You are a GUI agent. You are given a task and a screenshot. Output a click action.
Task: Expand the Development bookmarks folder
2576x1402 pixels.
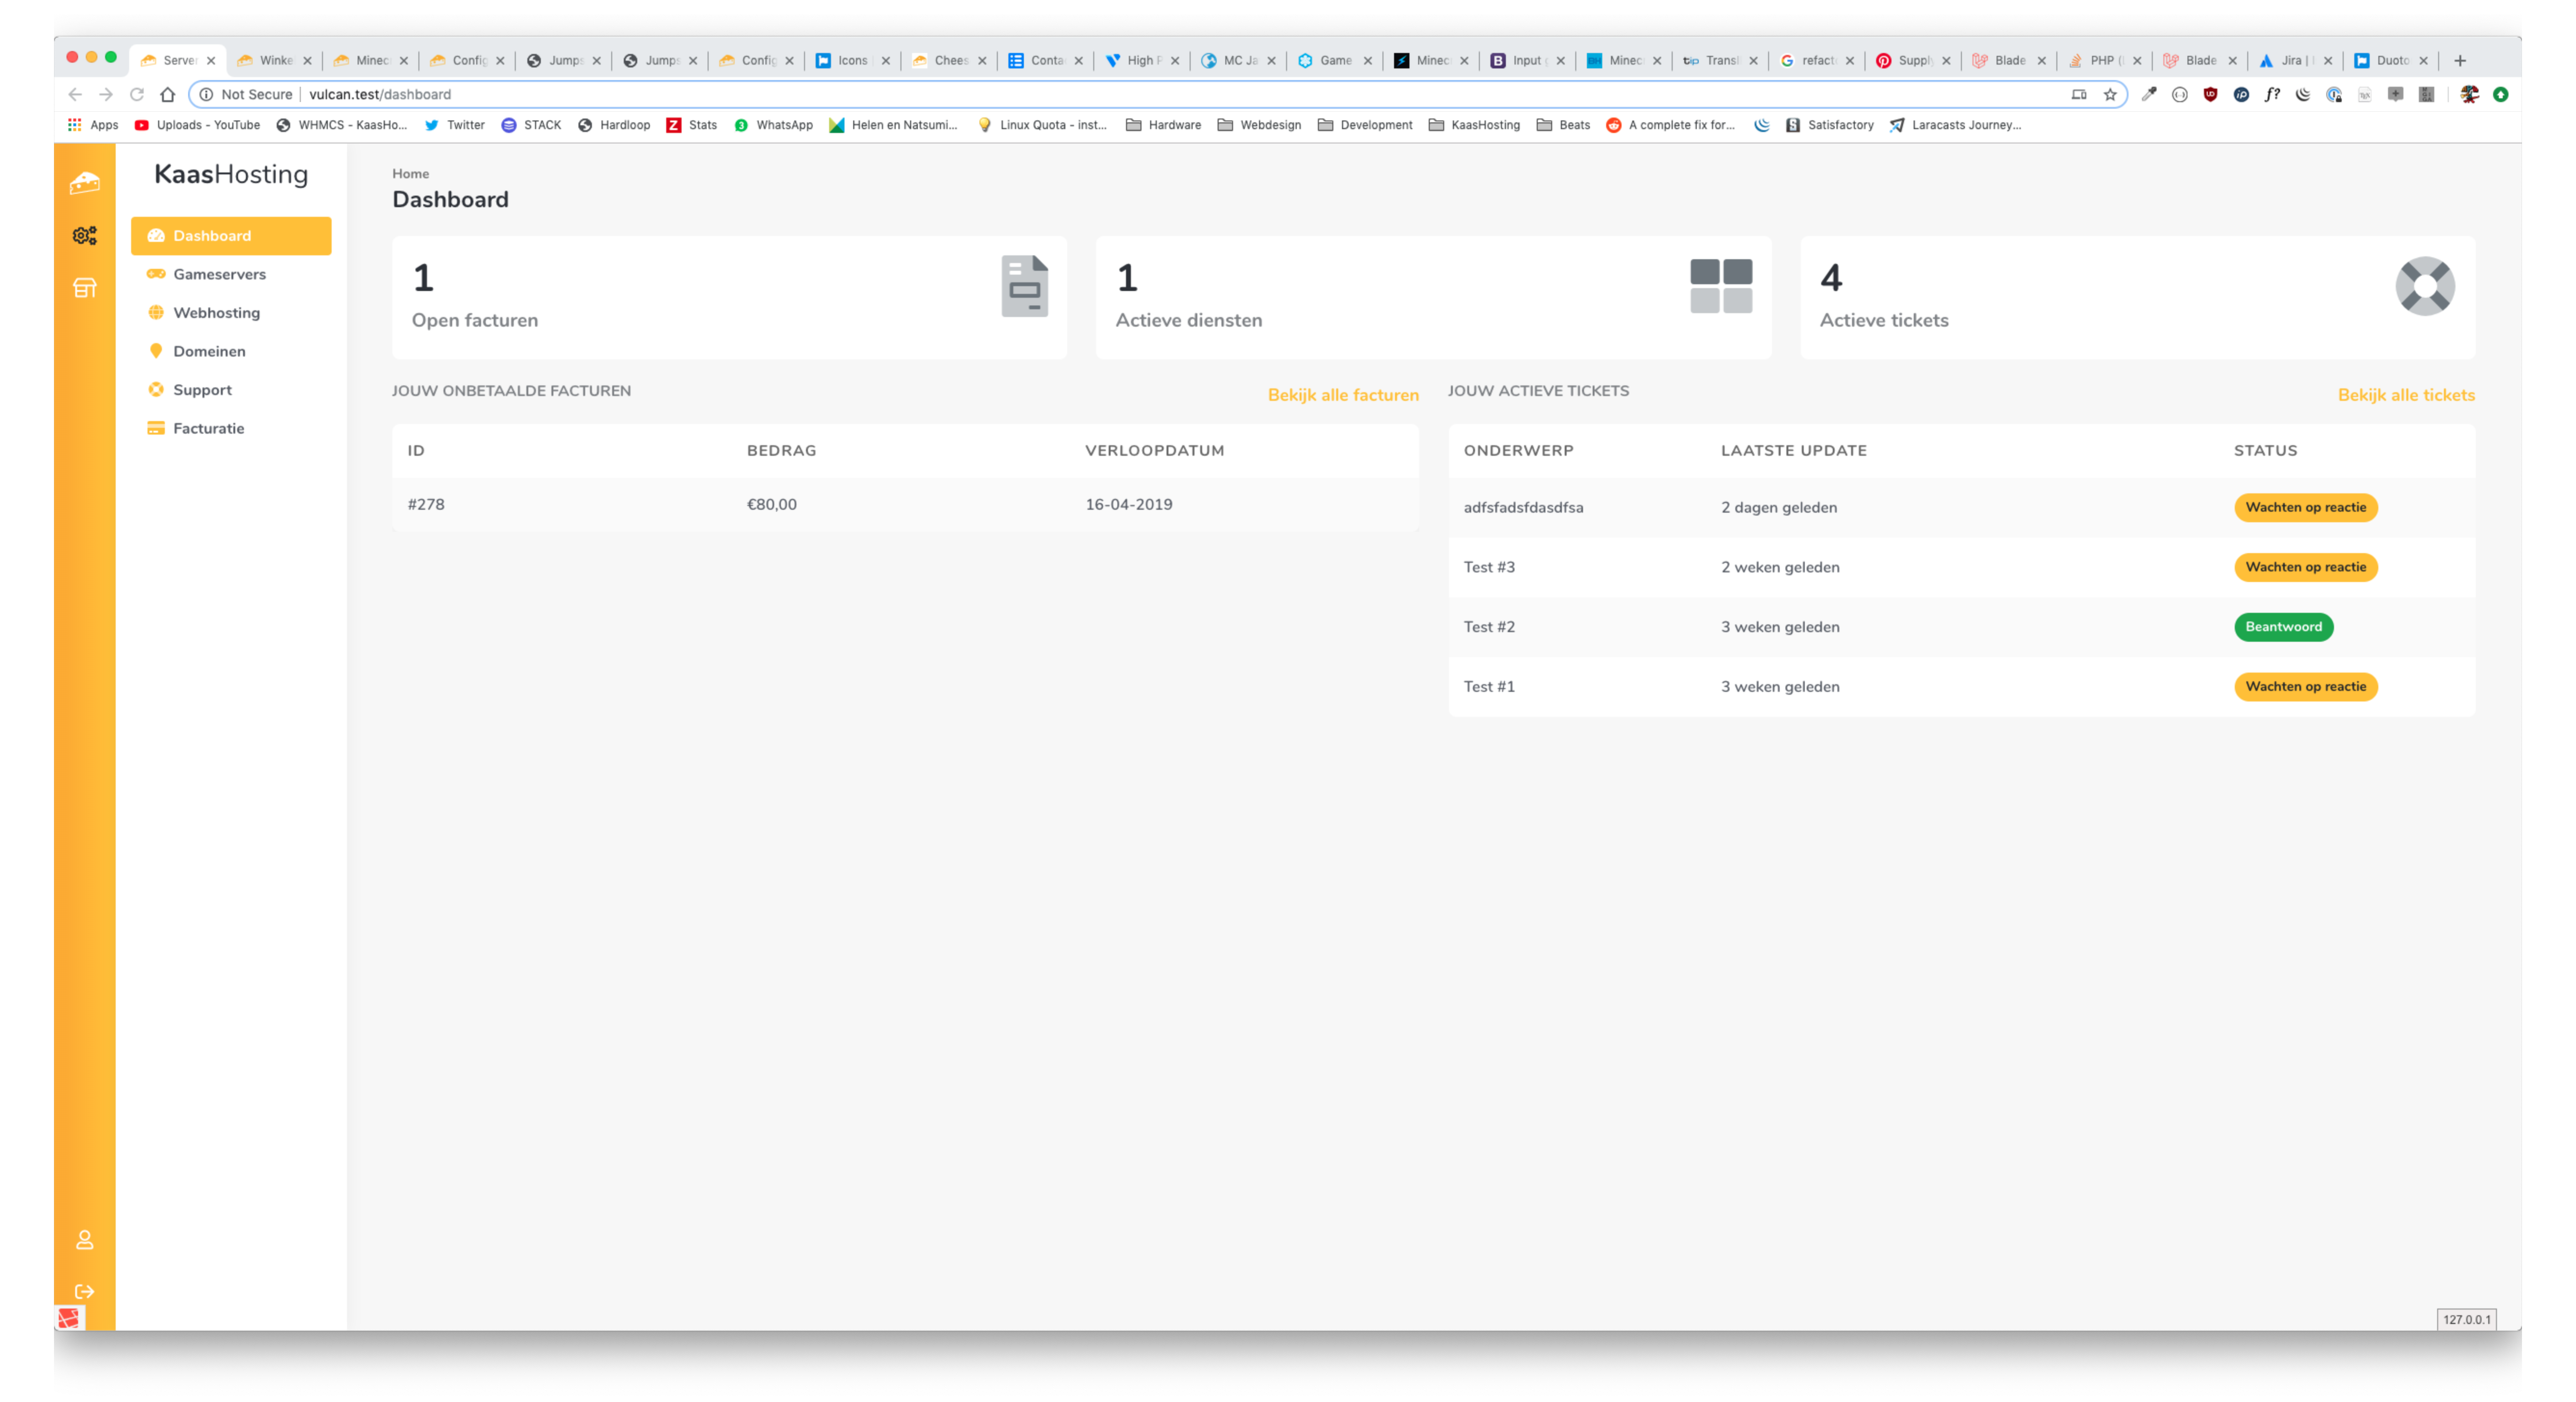pos(1365,125)
